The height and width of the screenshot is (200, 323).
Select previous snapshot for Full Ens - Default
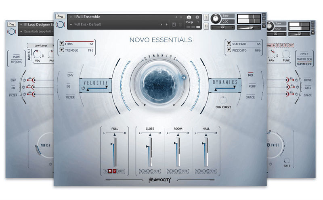click(161, 25)
